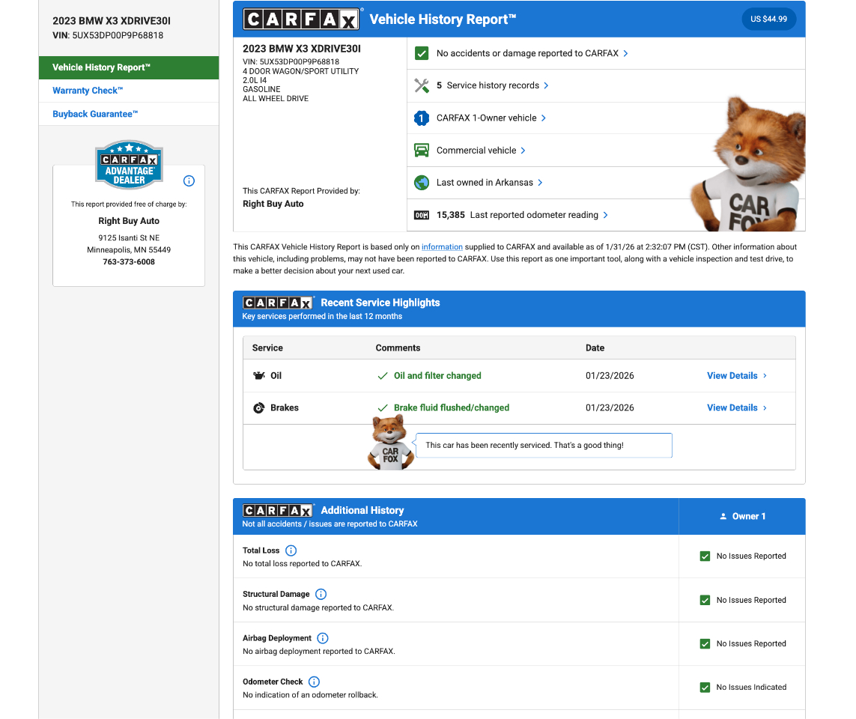Viewport: 856px width, 719px height.
Task: Click the blue 1-Owner badge icon
Action: [x=422, y=118]
